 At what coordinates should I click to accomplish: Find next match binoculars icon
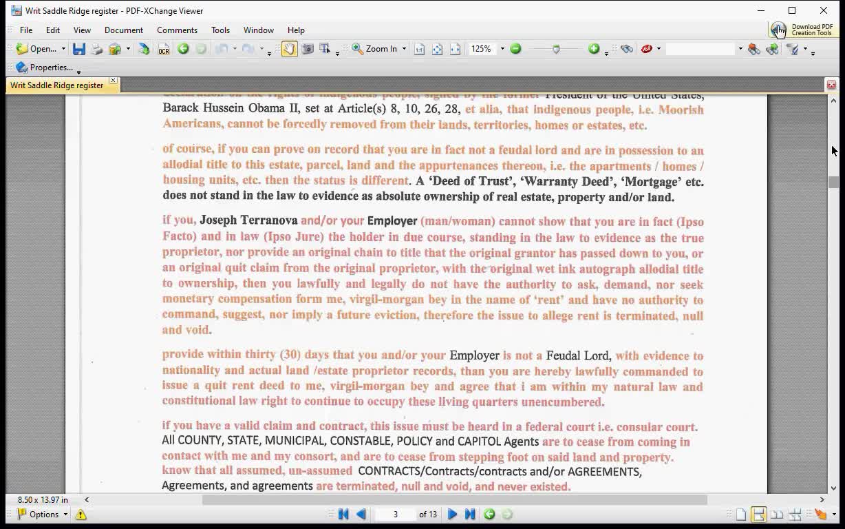(x=772, y=49)
